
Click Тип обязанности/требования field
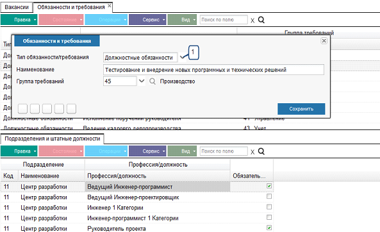click(x=140, y=58)
